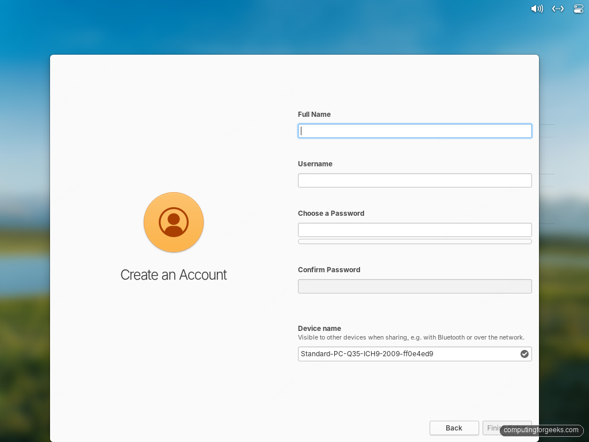Click the Confirm Password label
This screenshot has width=589, height=442.
(x=328, y=270)
